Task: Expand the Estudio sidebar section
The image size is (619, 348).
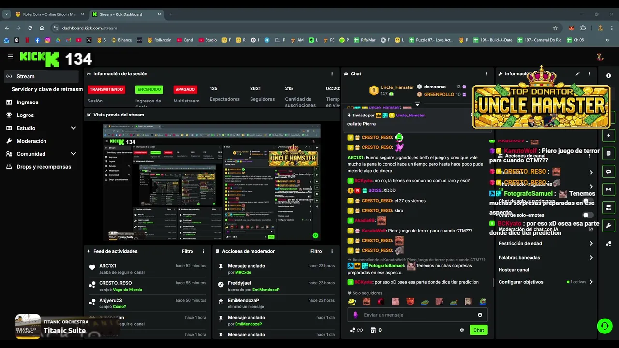Action: tap(42, 128)
